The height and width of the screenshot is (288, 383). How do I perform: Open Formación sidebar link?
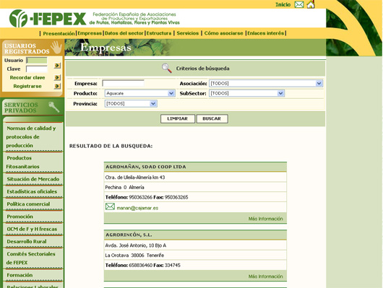20,275
